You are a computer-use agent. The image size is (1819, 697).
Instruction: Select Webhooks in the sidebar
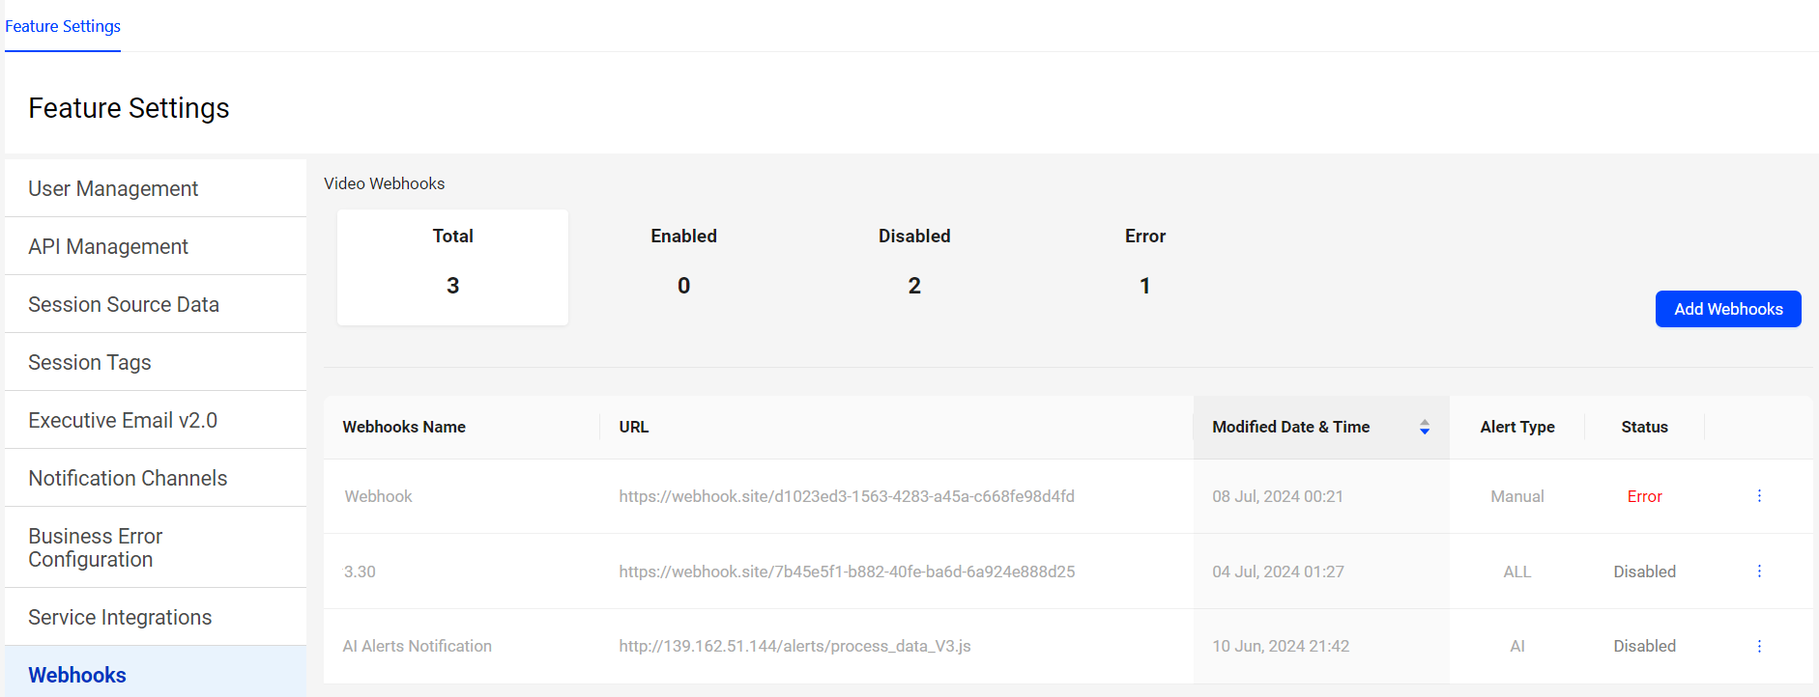click(77, 675)
